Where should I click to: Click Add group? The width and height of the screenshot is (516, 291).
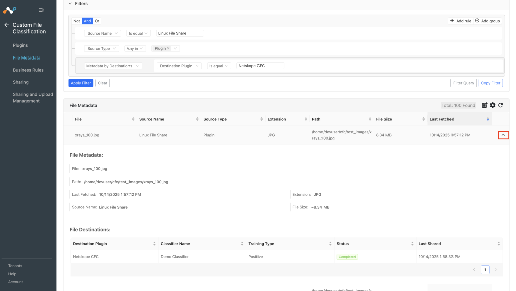488,21
